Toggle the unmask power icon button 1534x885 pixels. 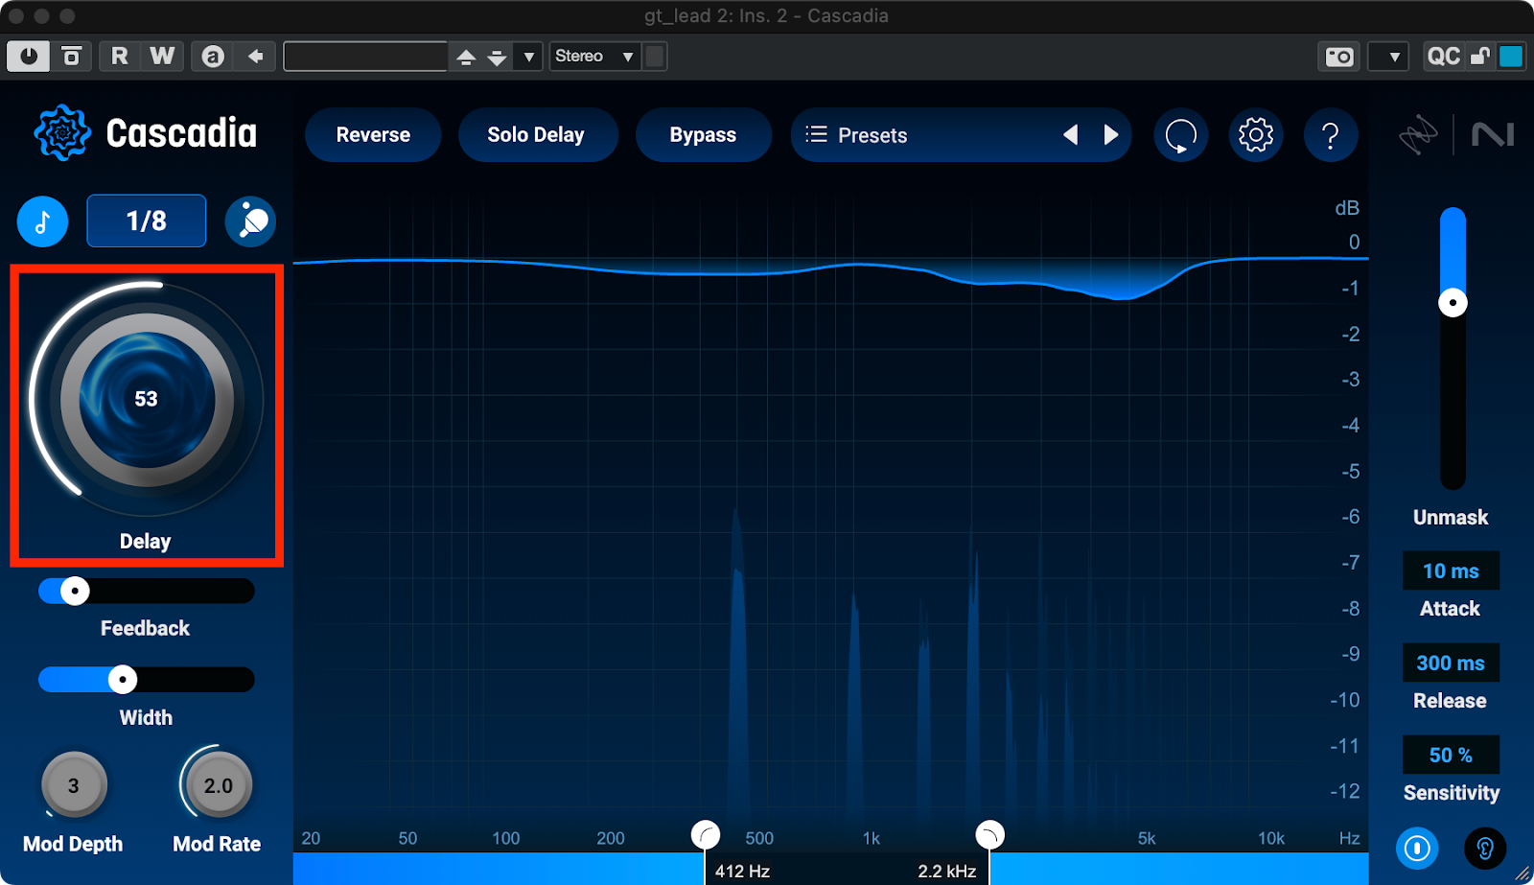click(1417, 849)
